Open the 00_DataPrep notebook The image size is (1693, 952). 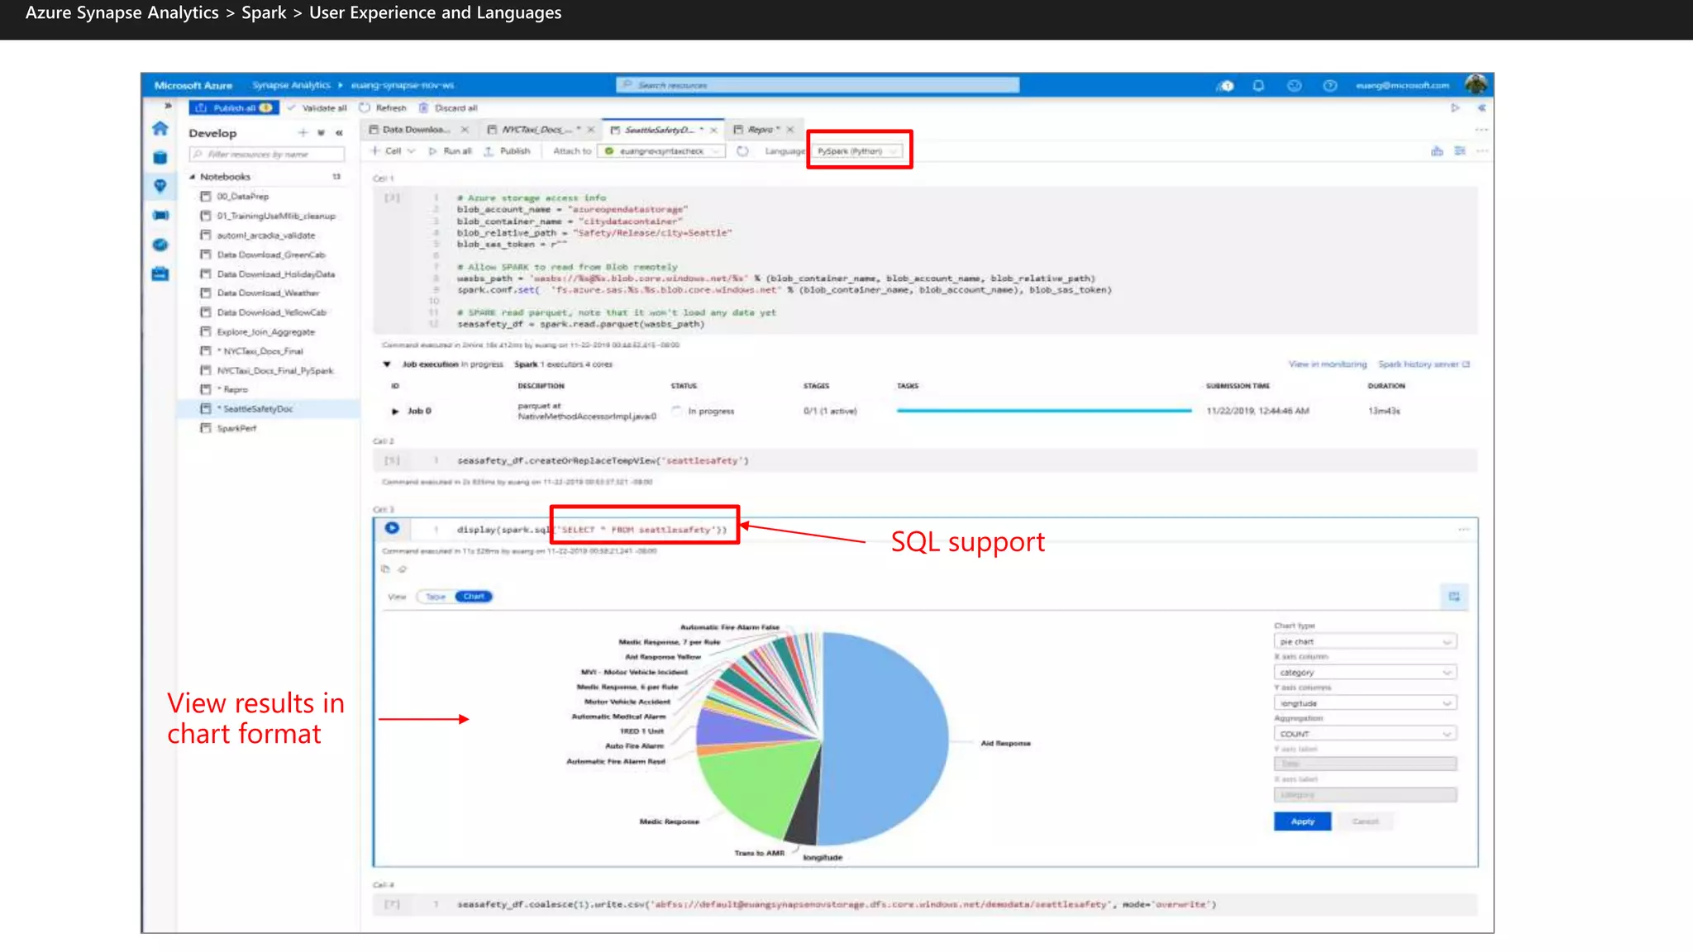tap(242, 197)
